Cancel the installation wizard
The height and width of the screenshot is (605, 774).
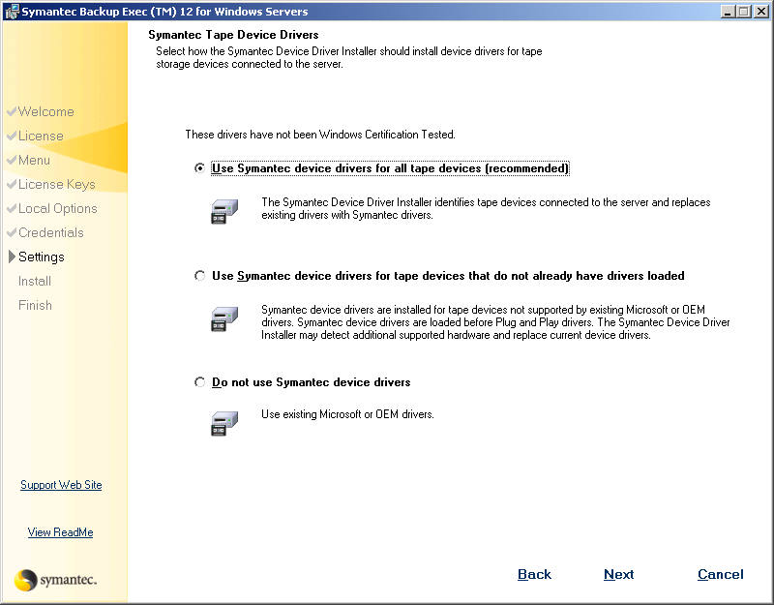pos(720,574)
